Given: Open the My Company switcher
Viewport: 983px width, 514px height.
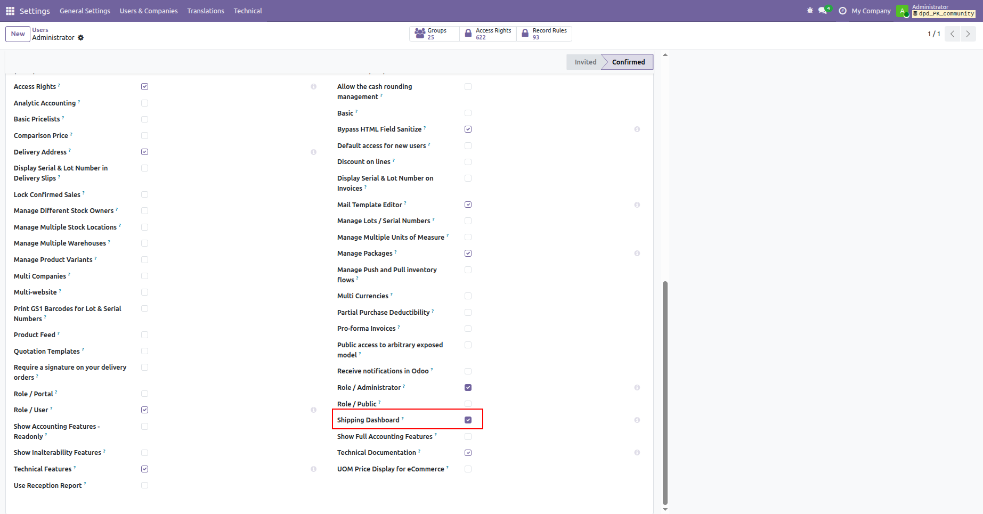Looking at the screenshot, I should coord(871,11).
